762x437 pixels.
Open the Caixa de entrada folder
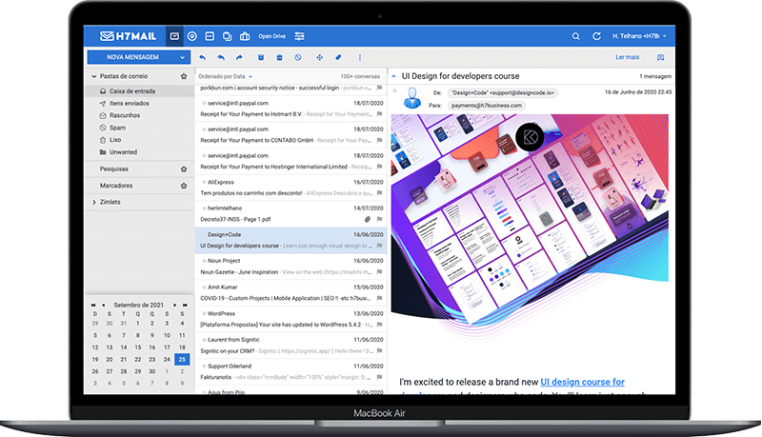[139, 91]
